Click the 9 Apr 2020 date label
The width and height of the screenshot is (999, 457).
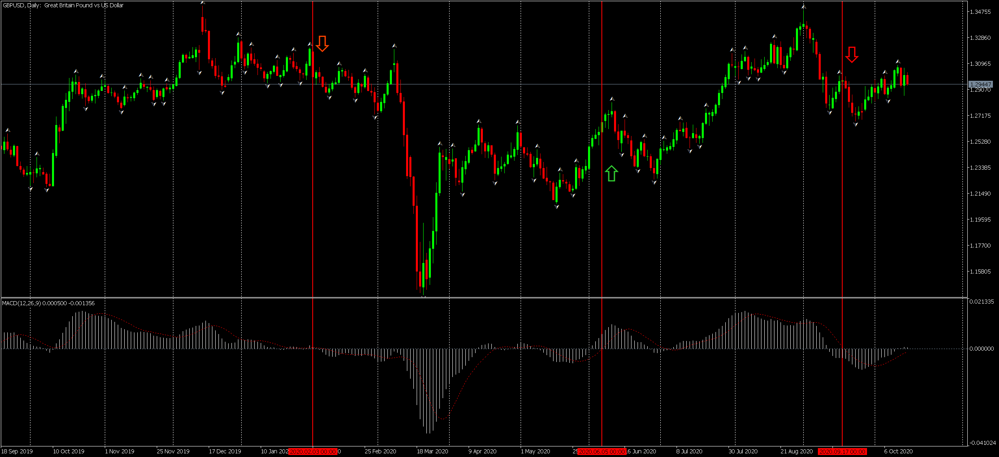click(x=482, y=451)
